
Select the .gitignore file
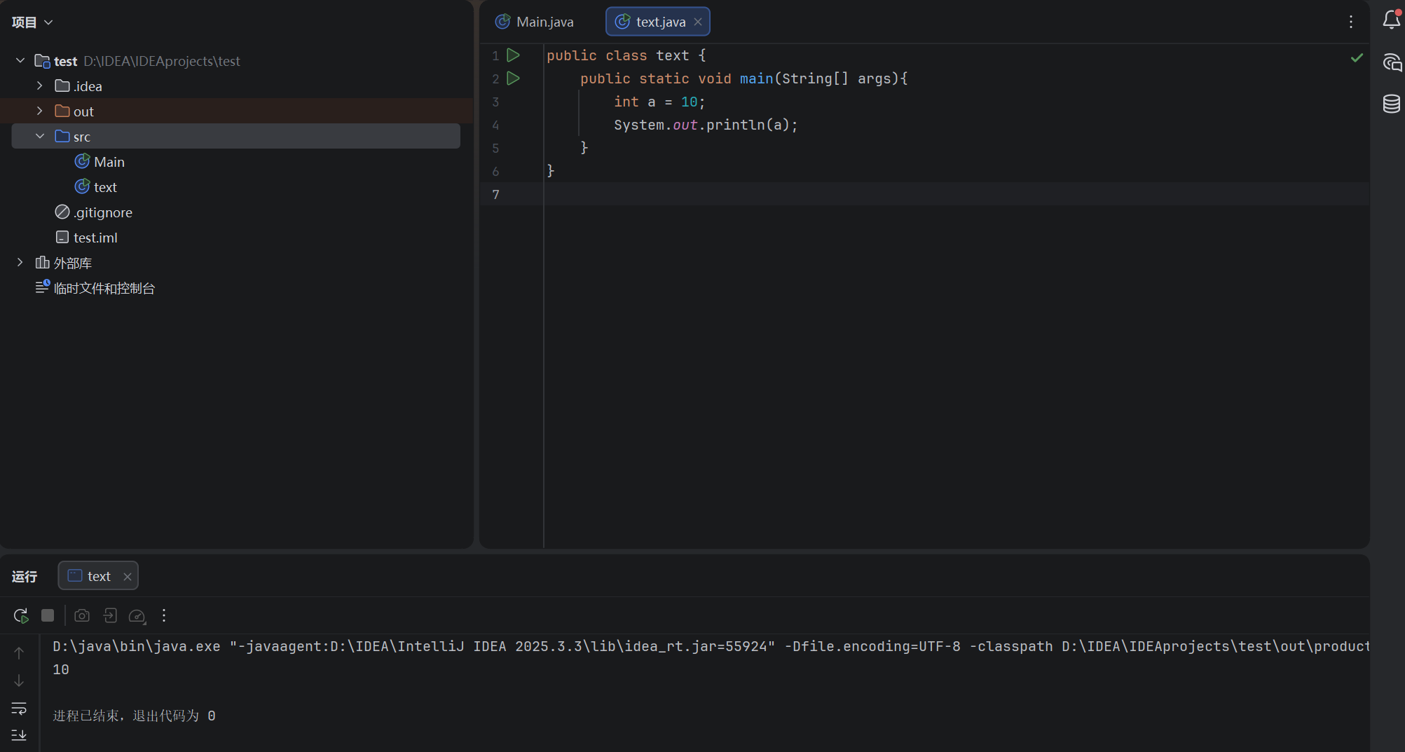[x=94, y=212]
